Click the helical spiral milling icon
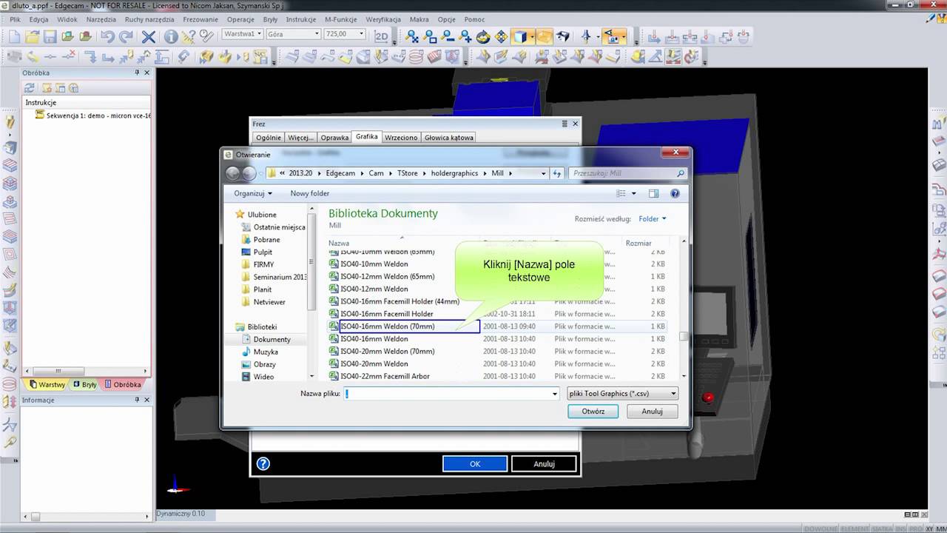 coord(417,56)
